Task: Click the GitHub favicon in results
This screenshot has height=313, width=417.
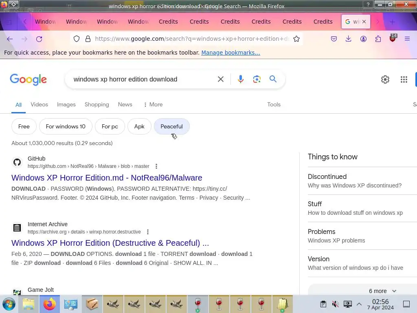Action: point(17,162)
